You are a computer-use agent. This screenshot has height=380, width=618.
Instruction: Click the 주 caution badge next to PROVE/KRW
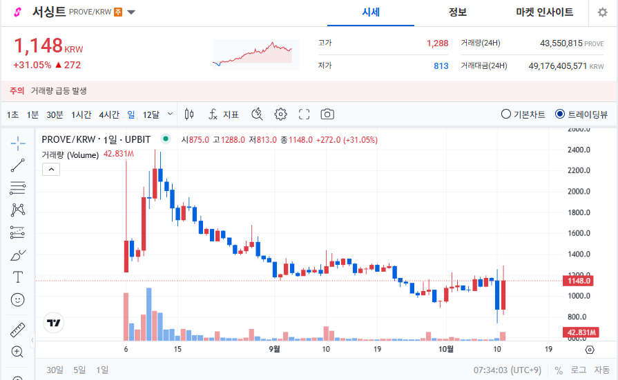[x=118, y=12]
